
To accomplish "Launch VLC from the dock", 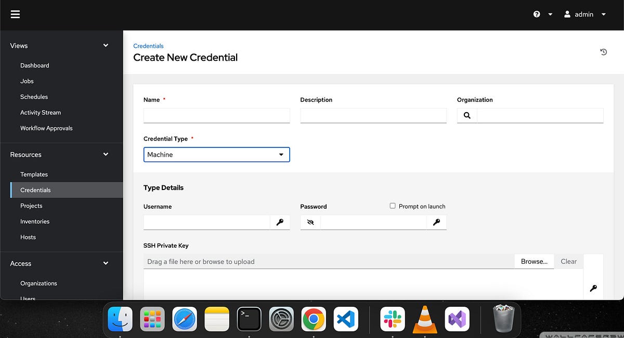I will point(425,319).
